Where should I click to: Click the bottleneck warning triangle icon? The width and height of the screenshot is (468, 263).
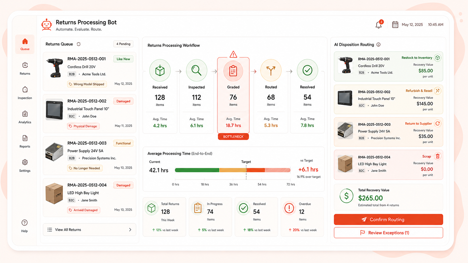pos(233,54)
